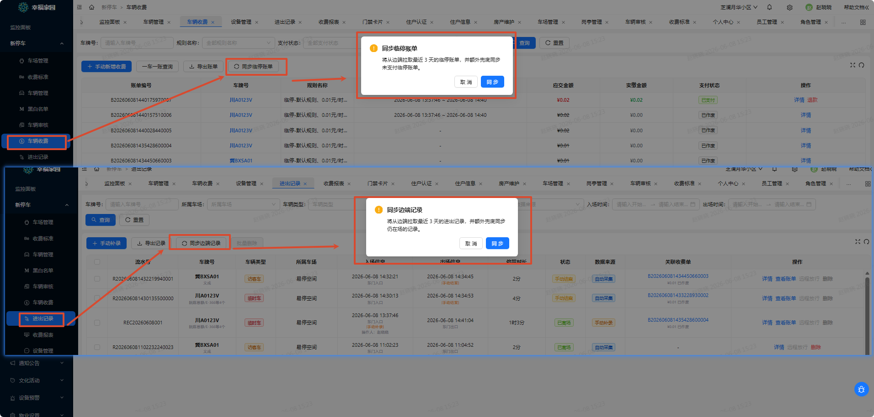Open 帮助文档 panel on 车辆收费 page header
Screen dimensions: 874x417
click(x=856, y=7)
